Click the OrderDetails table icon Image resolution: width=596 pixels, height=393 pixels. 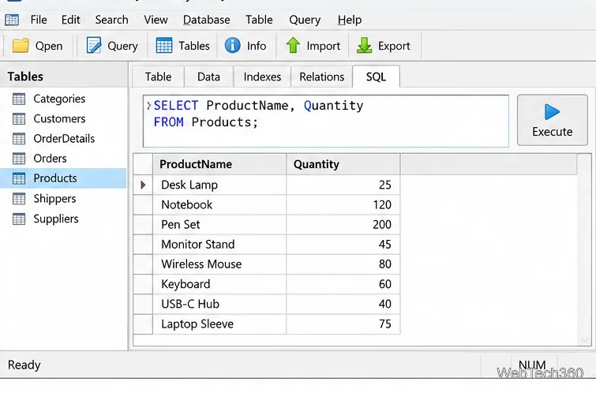pyautogui.click(x=19, y=139)
